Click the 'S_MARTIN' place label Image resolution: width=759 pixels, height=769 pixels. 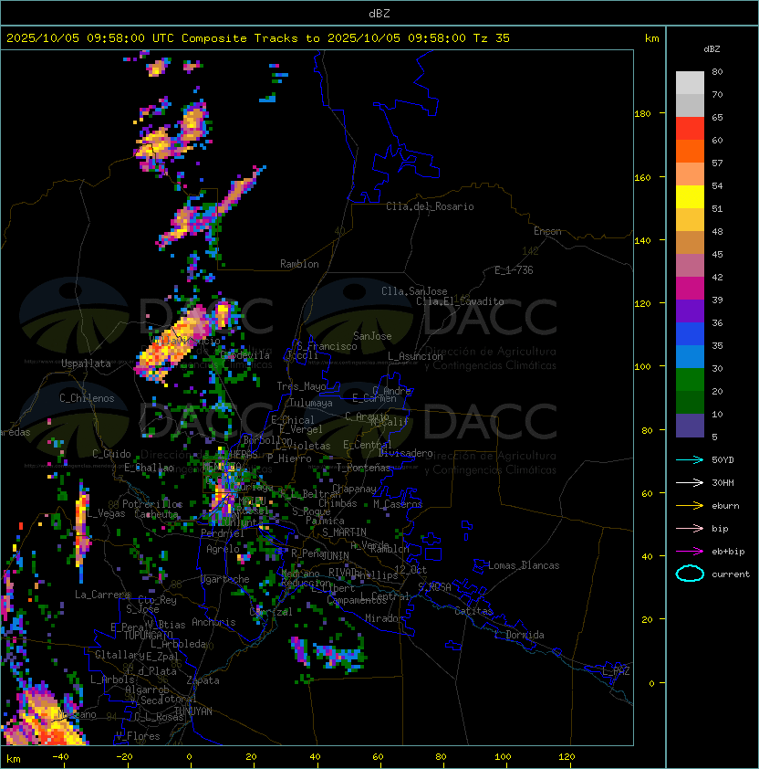click(344, 532)
